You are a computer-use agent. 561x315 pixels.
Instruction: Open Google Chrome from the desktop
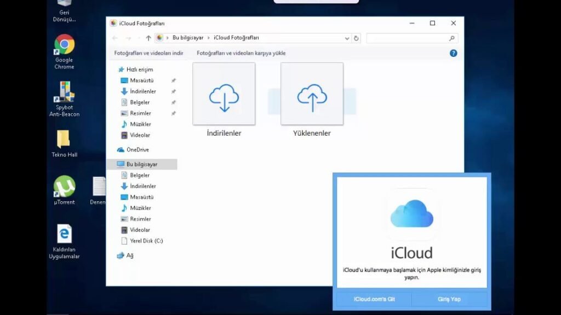pos(65,52)
